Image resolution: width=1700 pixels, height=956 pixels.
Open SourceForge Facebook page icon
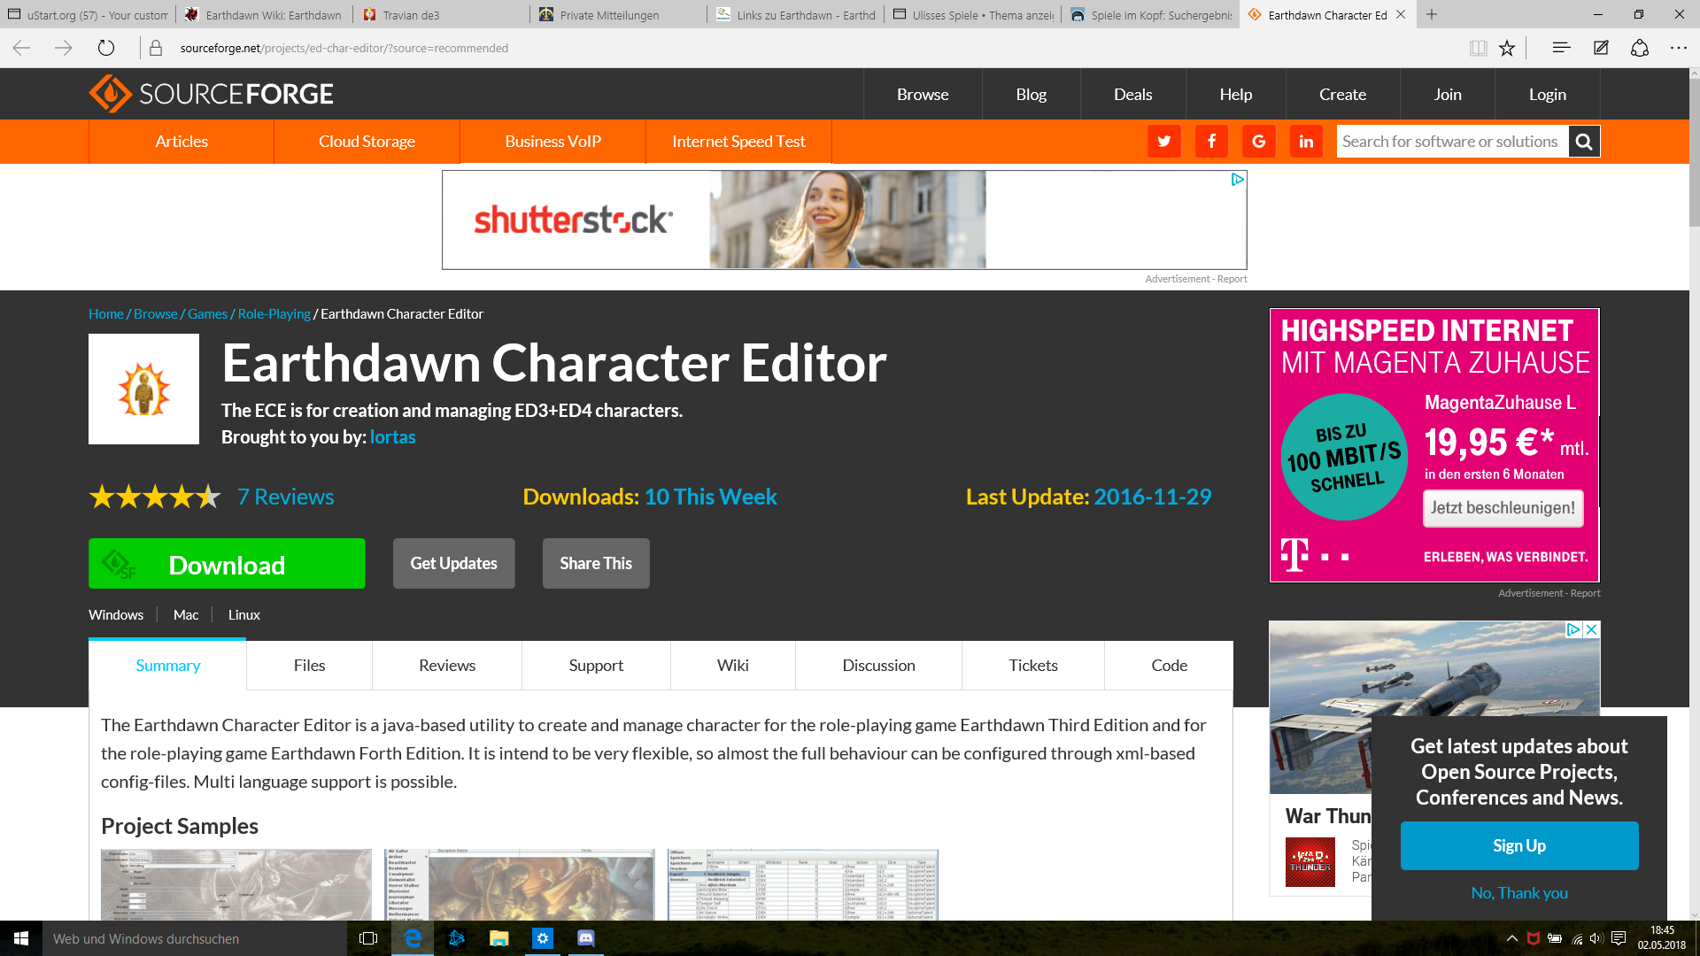click(x=1211, y=142)
